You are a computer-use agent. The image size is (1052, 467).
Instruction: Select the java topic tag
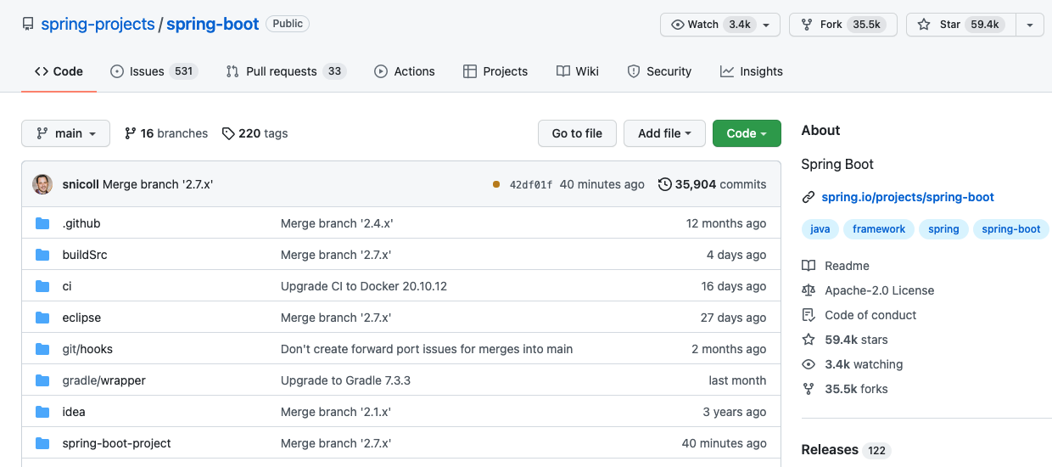pos(820,229)
